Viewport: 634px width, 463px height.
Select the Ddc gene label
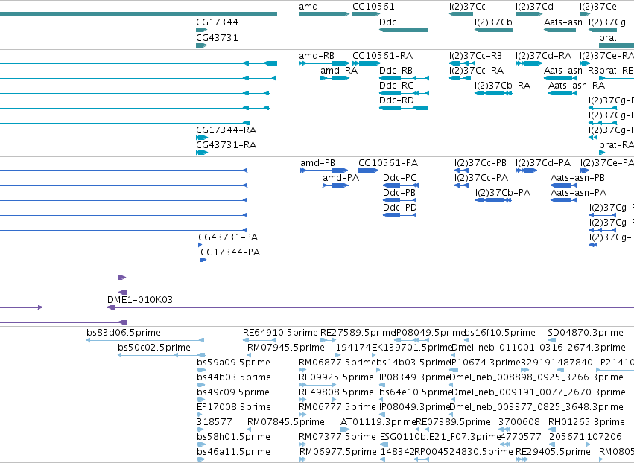387,22
